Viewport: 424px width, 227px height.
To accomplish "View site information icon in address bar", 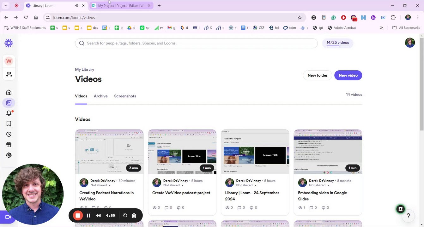I will 47,18.
